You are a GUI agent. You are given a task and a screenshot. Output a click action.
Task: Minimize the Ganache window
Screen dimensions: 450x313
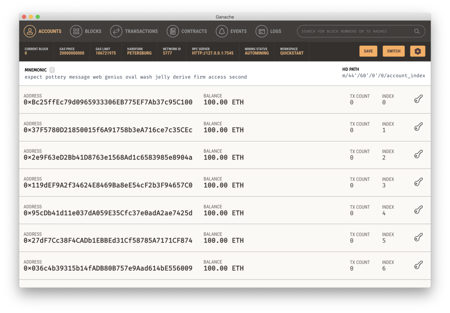31,17
